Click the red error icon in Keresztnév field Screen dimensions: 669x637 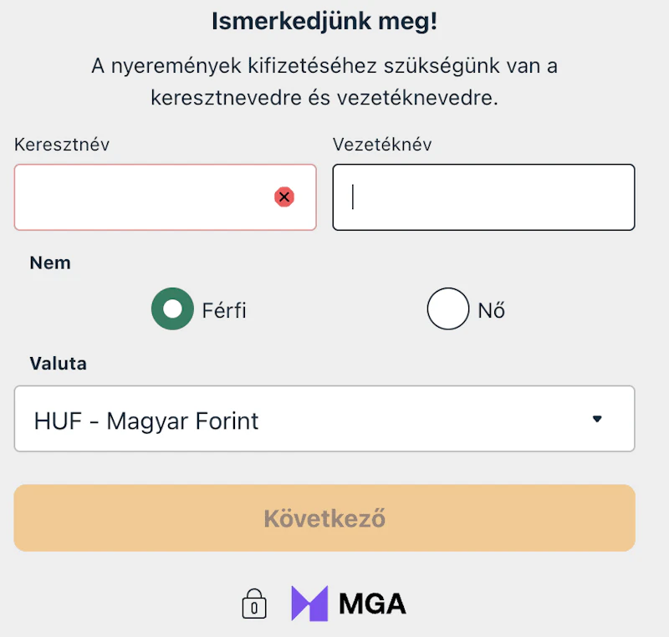pos(284,197)
